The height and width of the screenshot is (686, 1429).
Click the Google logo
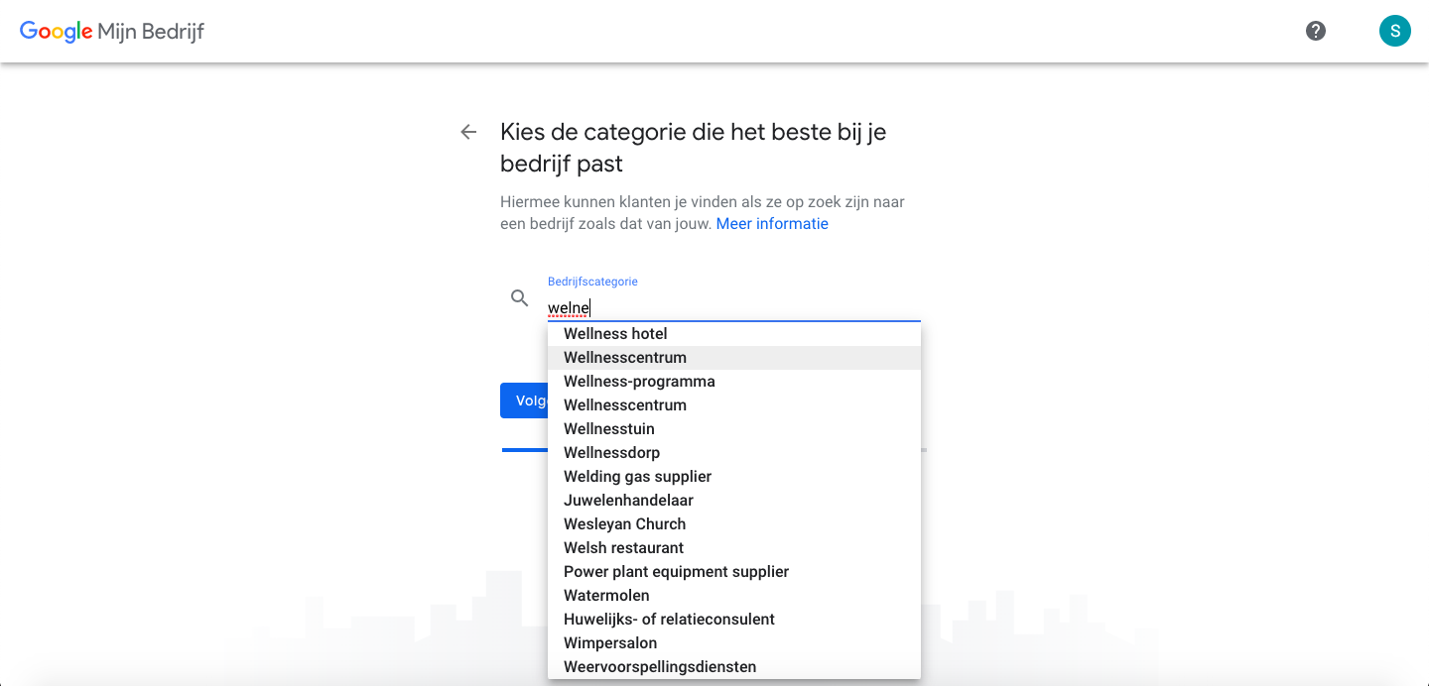(x=57, y=31)
